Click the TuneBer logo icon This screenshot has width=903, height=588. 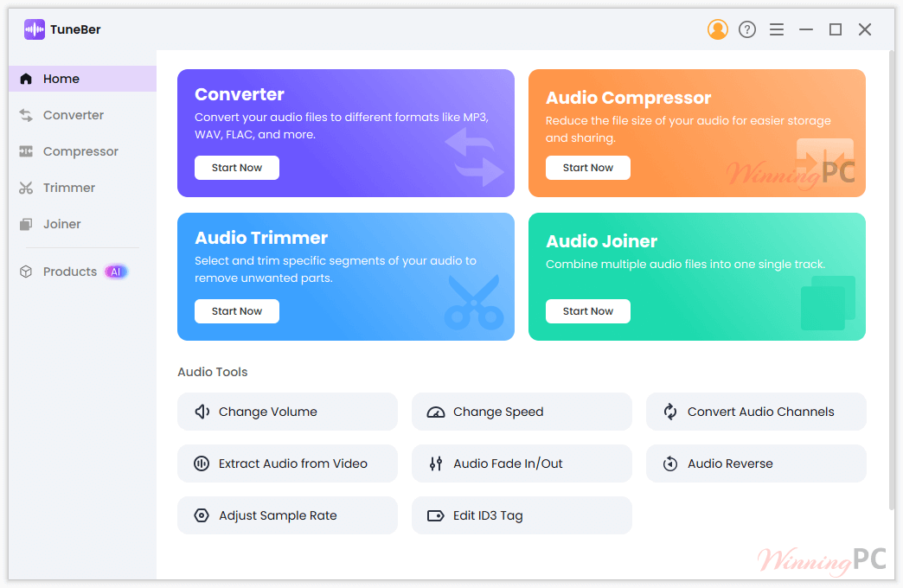tap(34, 29)
